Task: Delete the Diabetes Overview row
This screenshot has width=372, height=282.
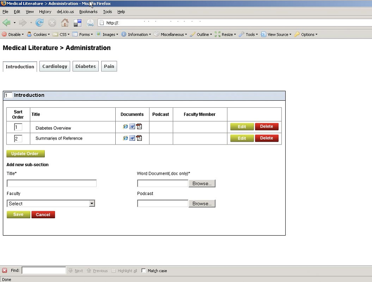Action: (267, 127)
